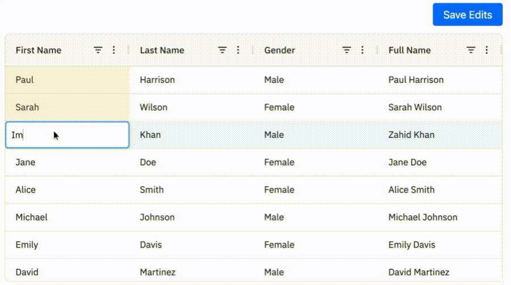
Task: Open the First Name column filter icon
Action: coord(98,50)
